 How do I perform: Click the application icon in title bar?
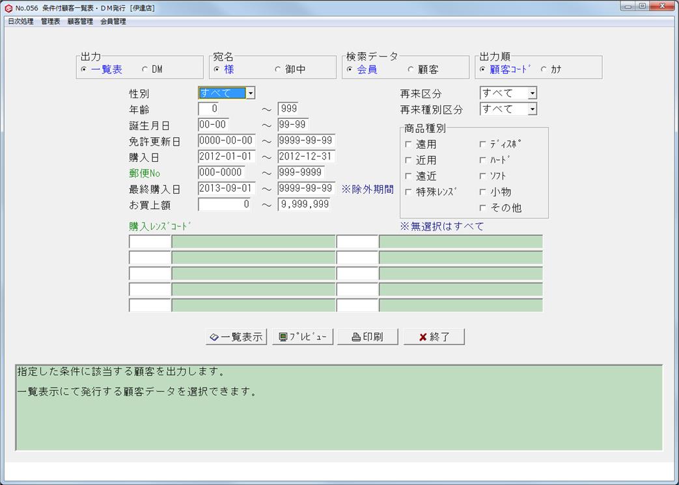click(8, 8)
